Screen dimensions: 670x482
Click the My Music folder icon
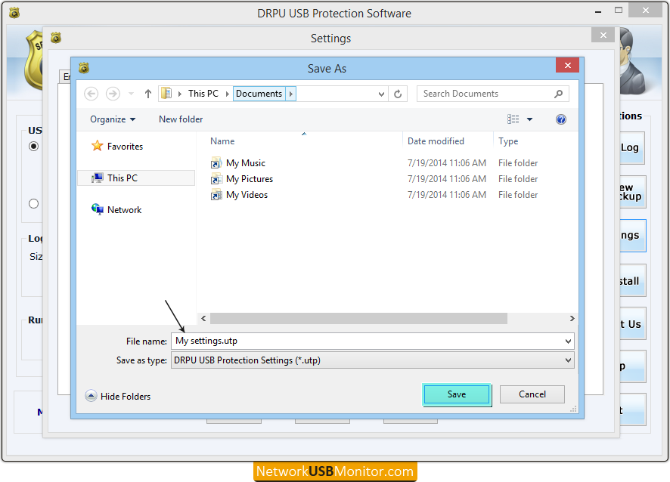(216, 163)
